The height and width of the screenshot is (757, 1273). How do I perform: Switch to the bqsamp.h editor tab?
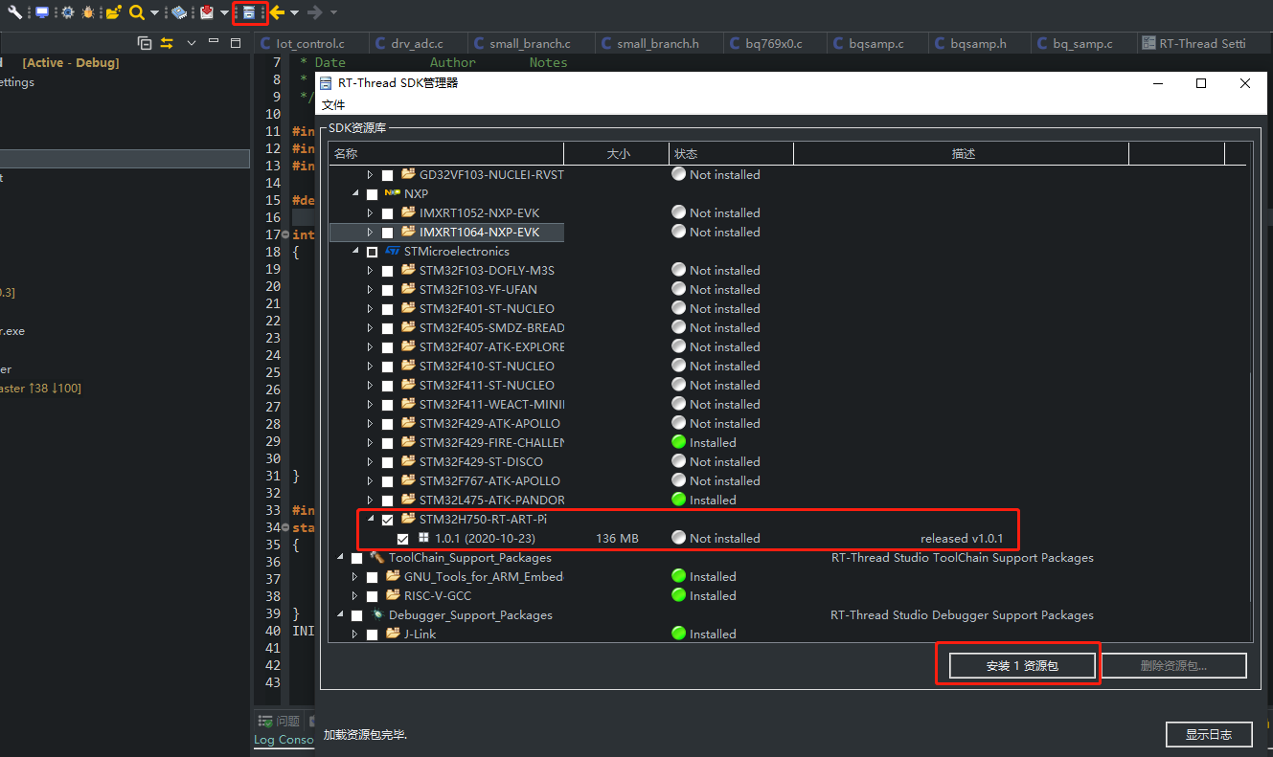(x=978, y=43)
